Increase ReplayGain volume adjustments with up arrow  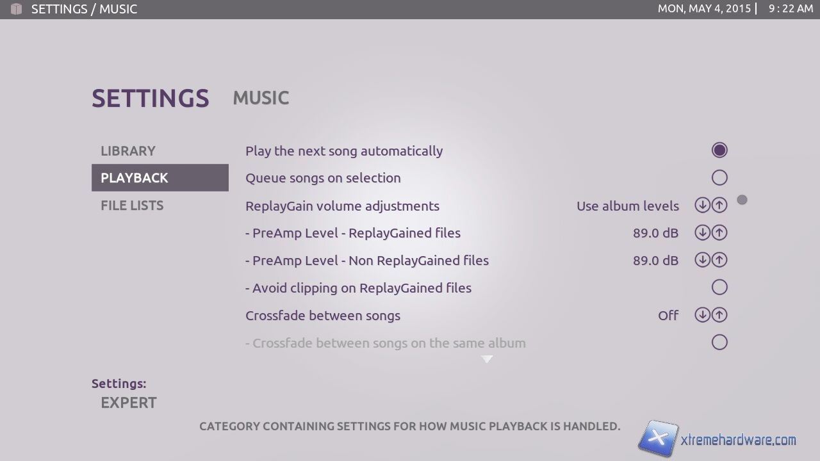tap(719, 206)
